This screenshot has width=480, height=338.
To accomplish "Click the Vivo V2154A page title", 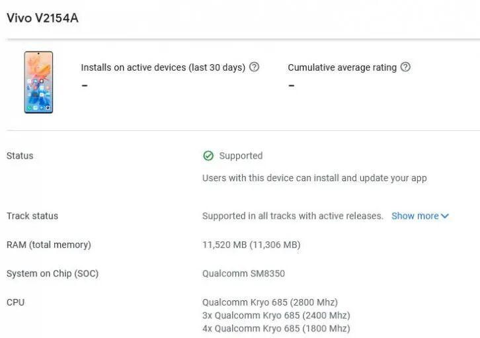I will 42,18.
